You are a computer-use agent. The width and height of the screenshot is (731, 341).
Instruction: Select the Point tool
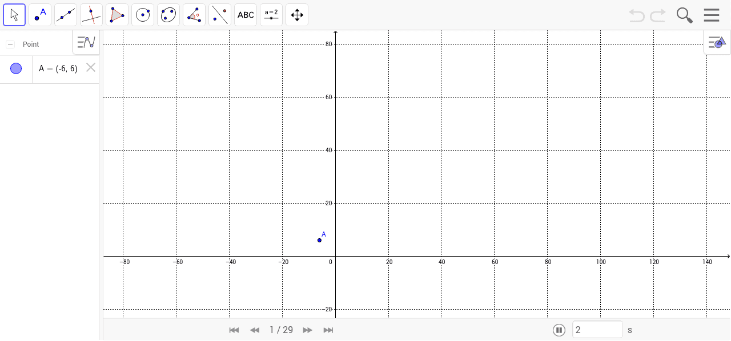click(40, 15)
